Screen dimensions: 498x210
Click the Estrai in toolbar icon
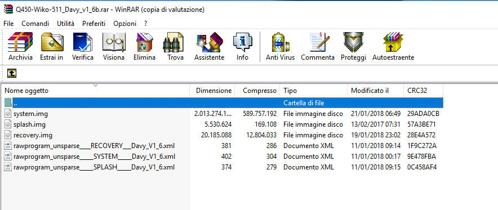point(52,42)
